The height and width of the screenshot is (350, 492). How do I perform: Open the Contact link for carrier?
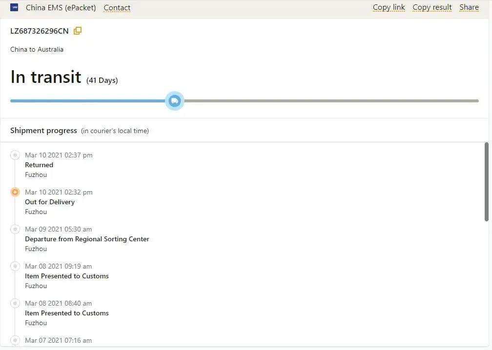[117, 8]
